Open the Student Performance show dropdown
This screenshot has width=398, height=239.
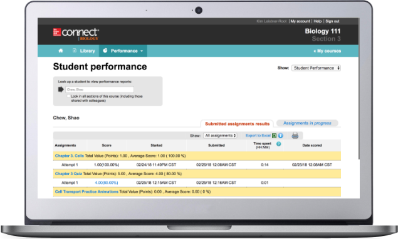coord(316,68)
